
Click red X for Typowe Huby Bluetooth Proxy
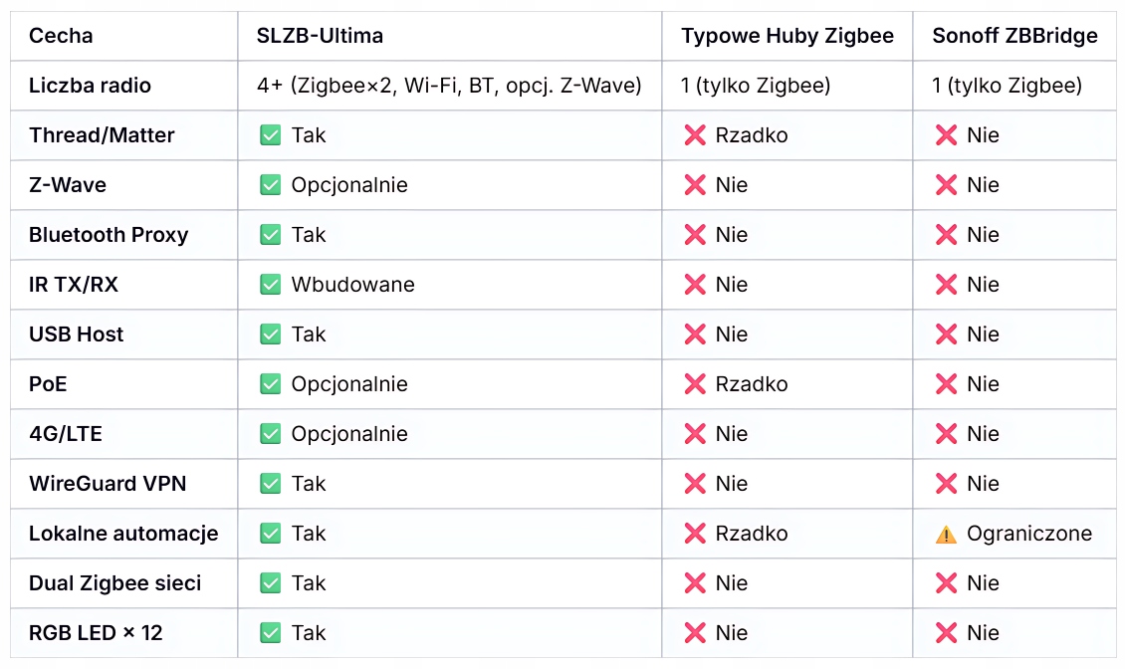[x=695, y=235]
